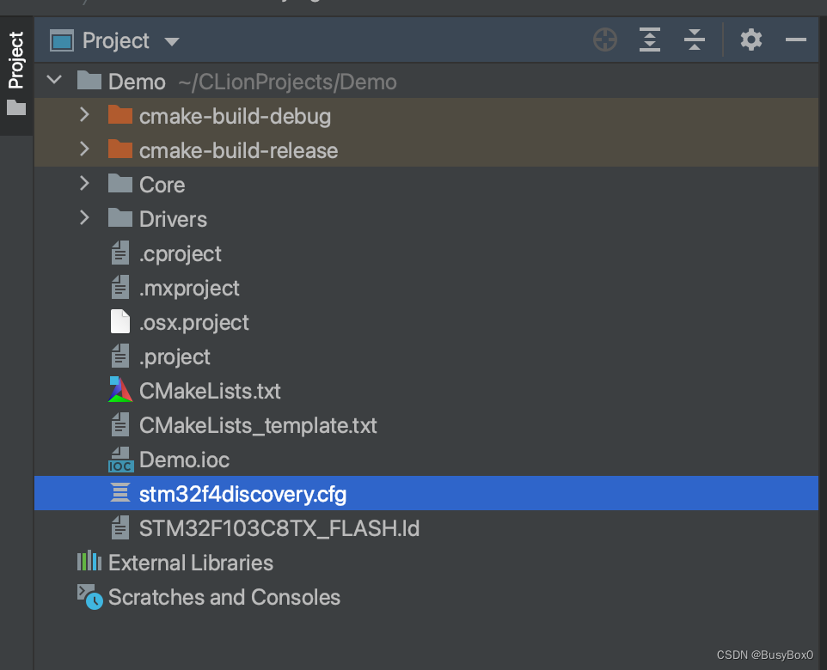Select the CMakeLists.txt file
Screen dimensions: 827x670
pos(426,390)
